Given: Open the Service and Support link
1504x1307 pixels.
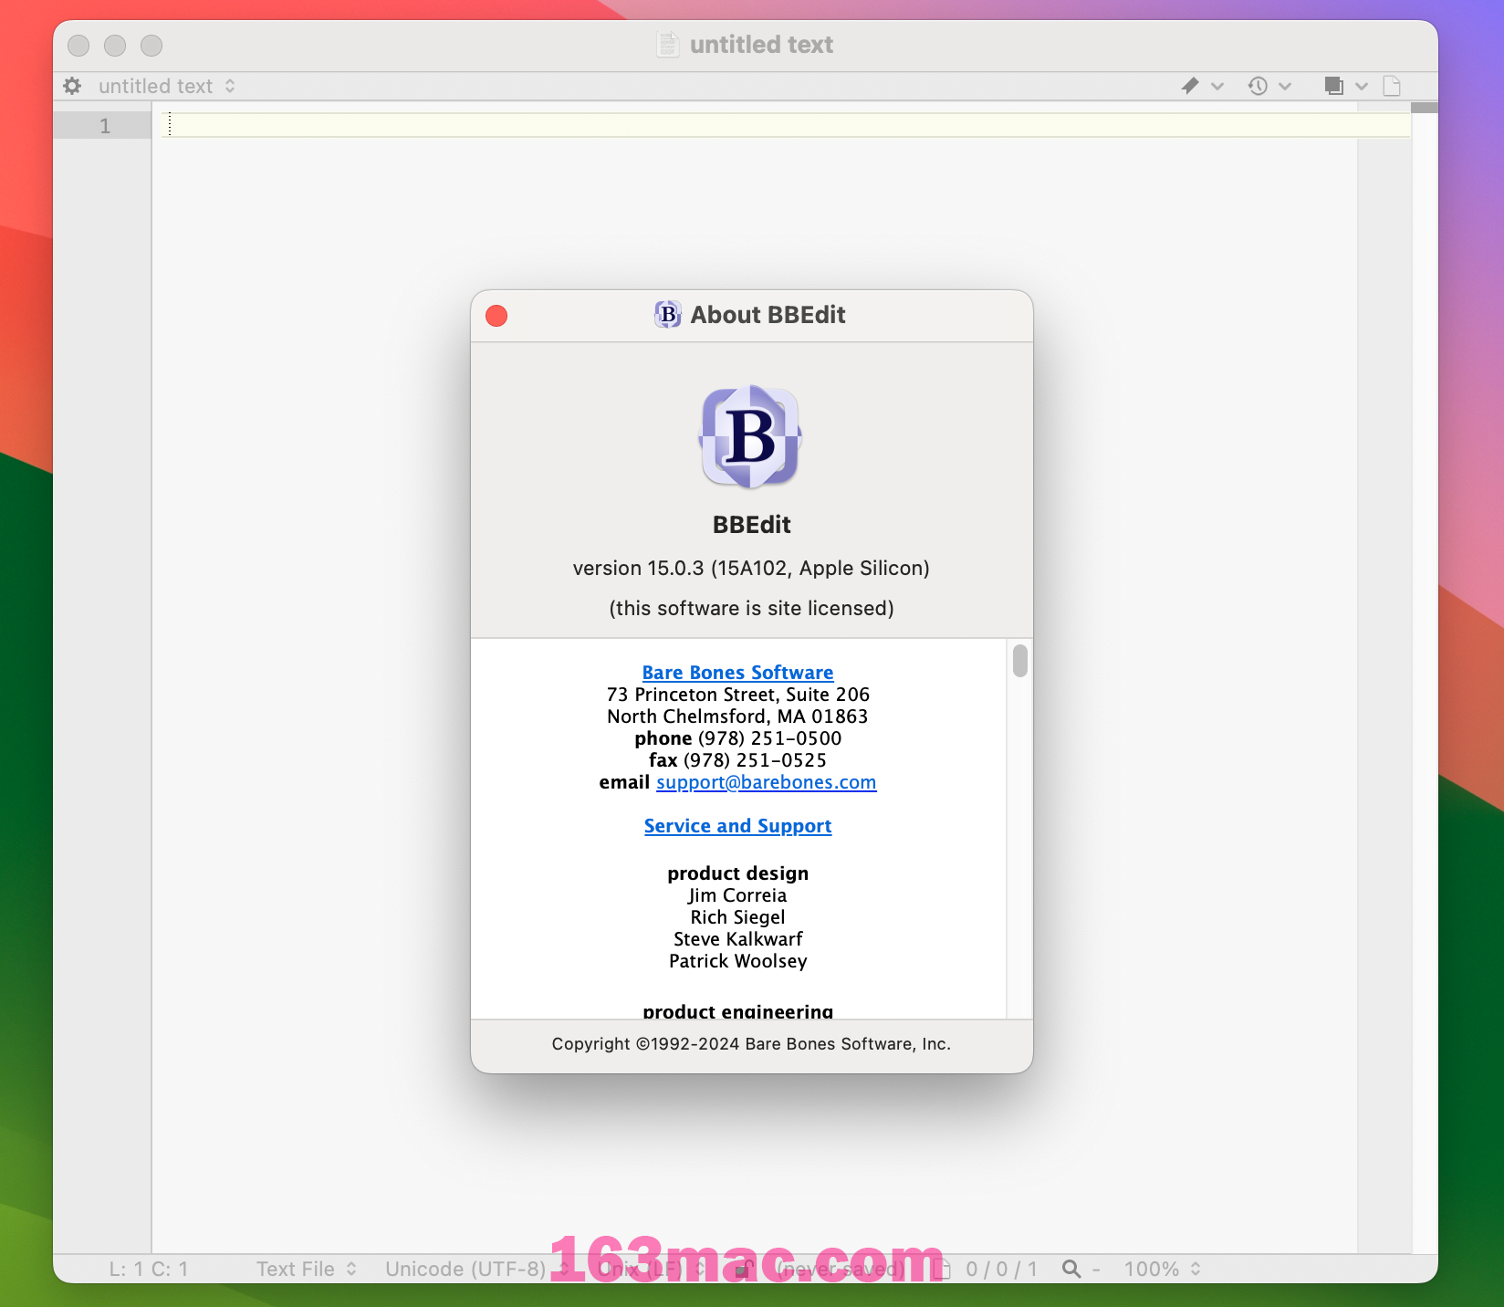Looking at the screenshot, I should tap(737, 826).
